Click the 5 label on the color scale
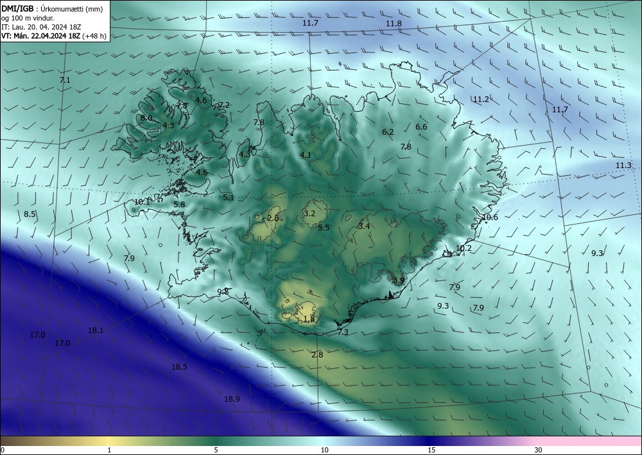Image resolution: width=642 pixels, height=455 pixels. (216, 451)
